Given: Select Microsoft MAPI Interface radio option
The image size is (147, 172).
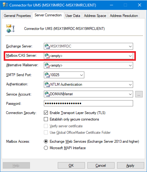Looking at the screenshot, I should coord(46,148).
